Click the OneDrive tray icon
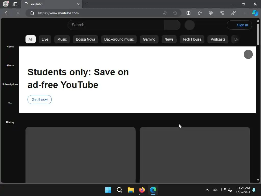The width and height of the screenshot is (261, 196). tap(215, 190)
